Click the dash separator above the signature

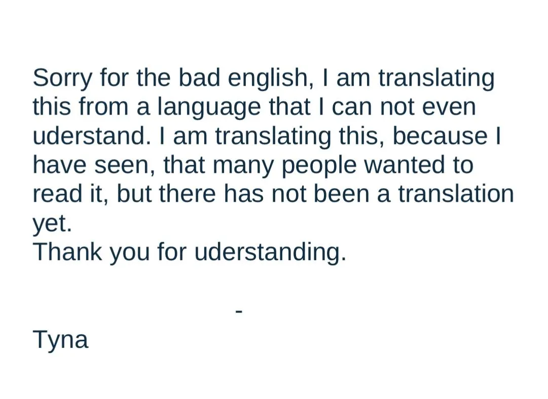coord(239,311)
